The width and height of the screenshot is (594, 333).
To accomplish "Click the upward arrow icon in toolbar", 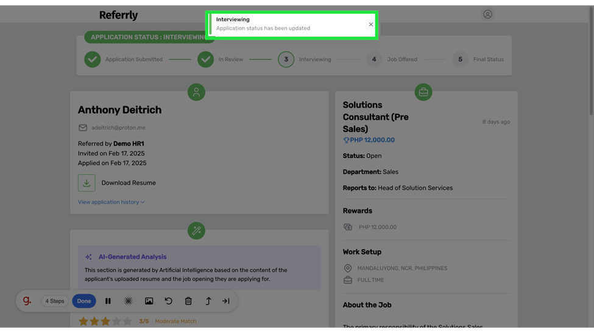I will click(x=208, y=301).
